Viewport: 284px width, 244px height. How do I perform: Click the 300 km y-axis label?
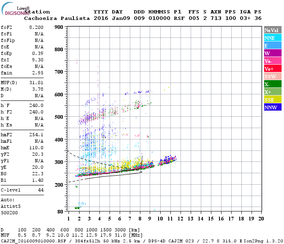pyautogui.click(x=59, y=162)
